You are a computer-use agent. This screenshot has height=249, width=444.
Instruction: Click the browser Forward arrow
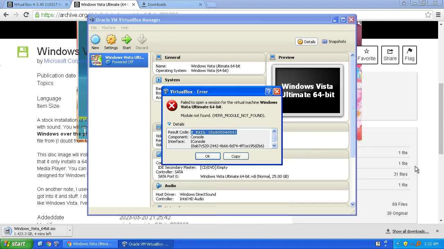pos(16,15)
